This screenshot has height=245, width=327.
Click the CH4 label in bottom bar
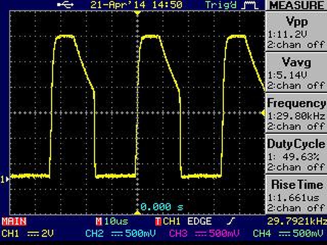click(262, 233)
